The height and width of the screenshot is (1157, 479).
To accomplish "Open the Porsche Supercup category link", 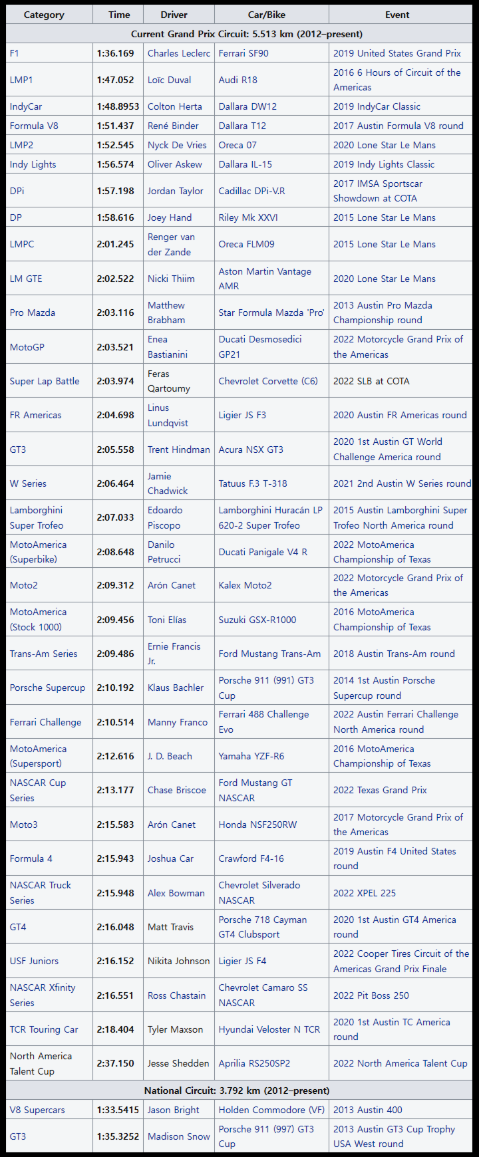I will click(x=48, y=688).
